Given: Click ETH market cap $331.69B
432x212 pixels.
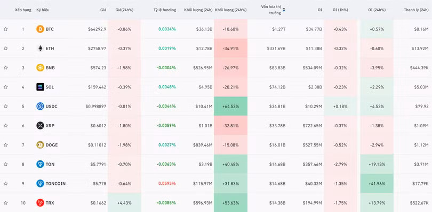Looking at the screenshot, I should (x=276, y=48).
